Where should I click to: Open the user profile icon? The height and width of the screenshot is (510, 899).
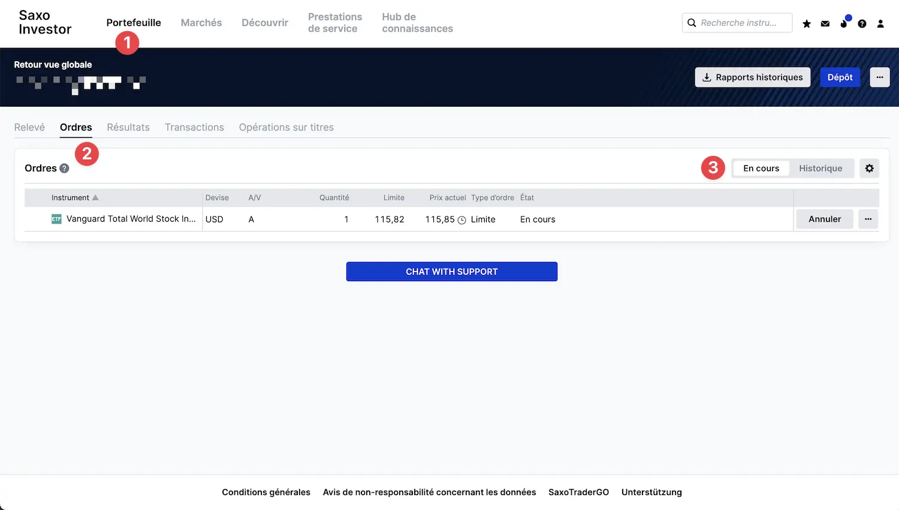click(x=880, y=23)
